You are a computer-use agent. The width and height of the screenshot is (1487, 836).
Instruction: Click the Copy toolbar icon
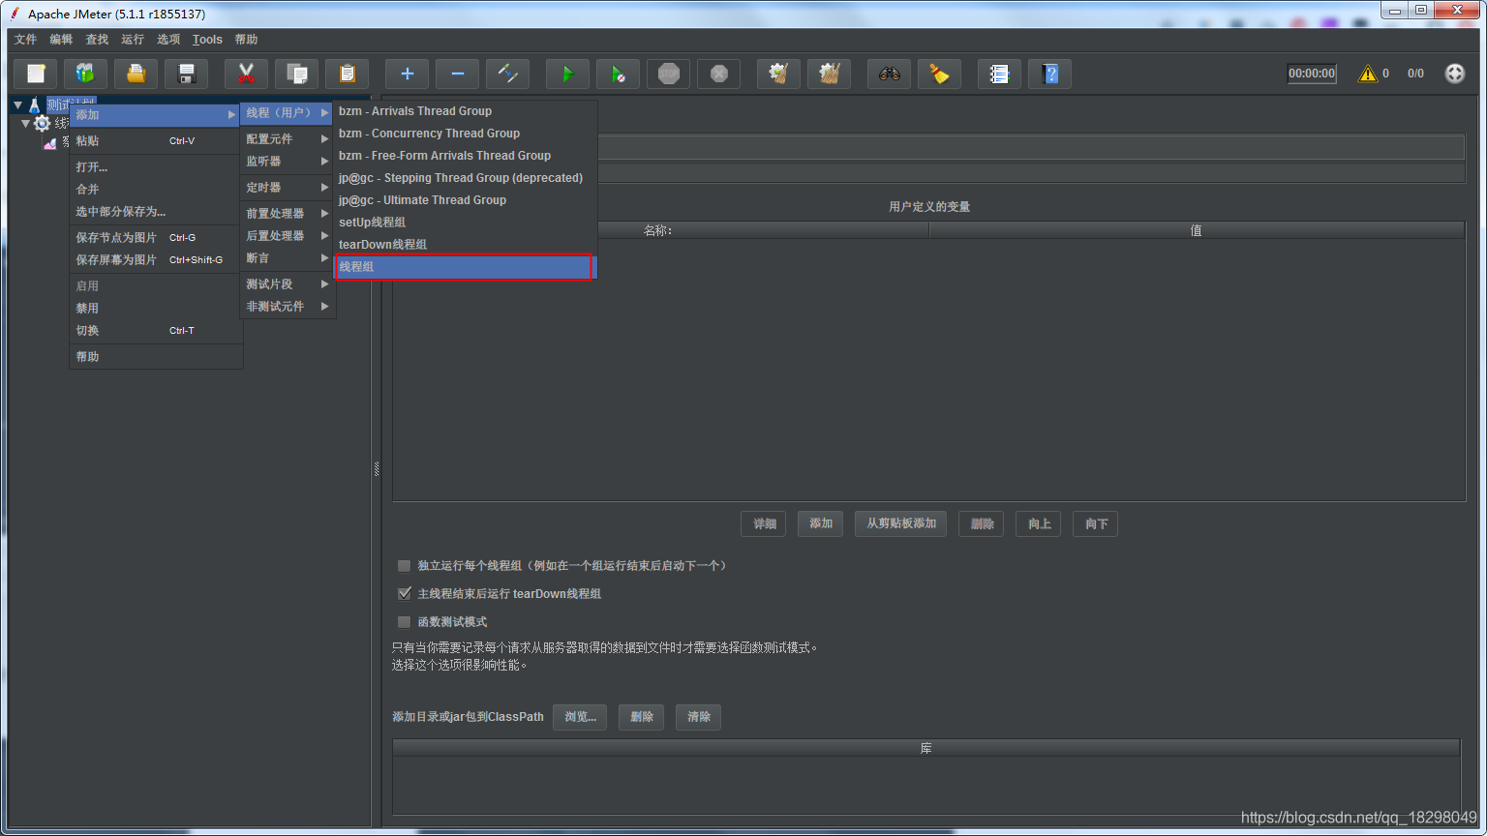[297, 74]
